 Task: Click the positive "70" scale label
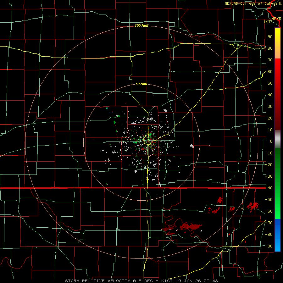click(x=270, y=60)
